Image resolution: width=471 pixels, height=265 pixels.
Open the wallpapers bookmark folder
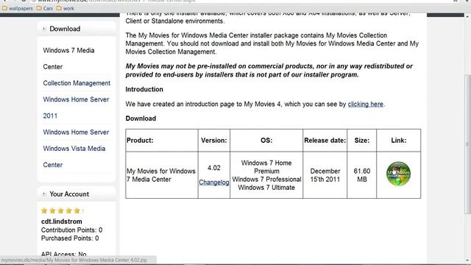(18, 8)
